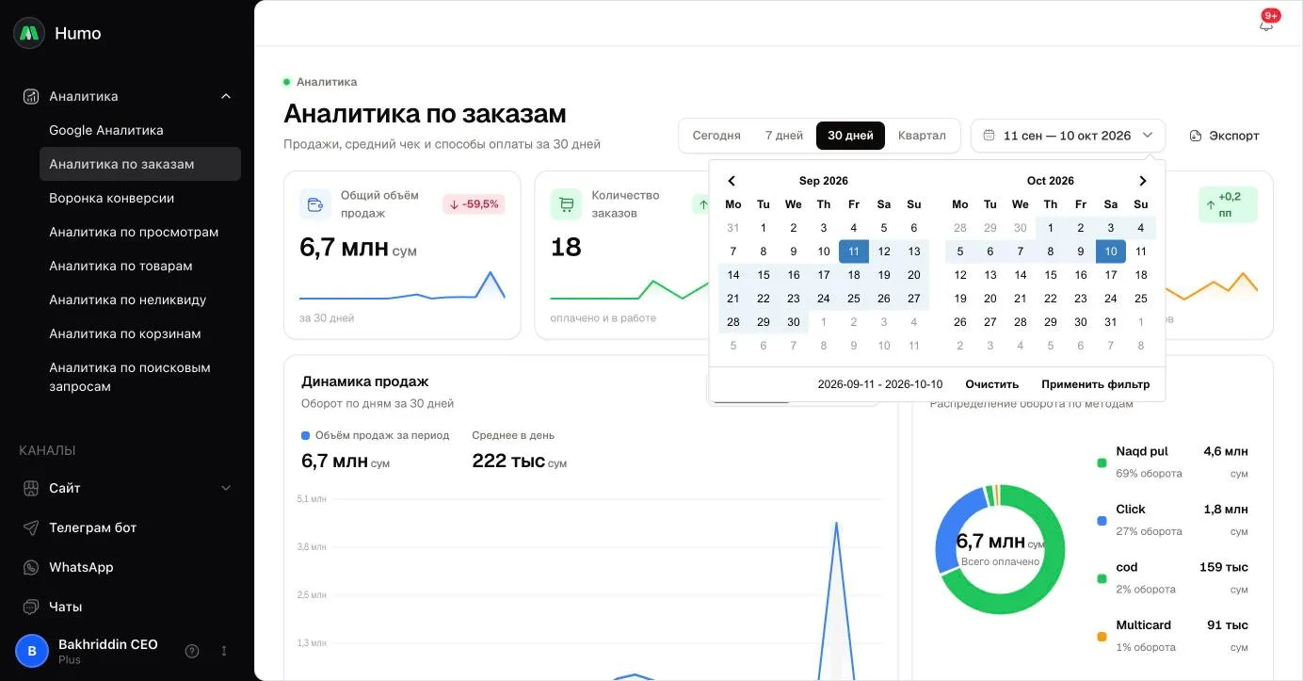This screenshot has height=681, width=1303.
Task: Click the cart icon in Количество заказов card
Action: tap(566, 203)
